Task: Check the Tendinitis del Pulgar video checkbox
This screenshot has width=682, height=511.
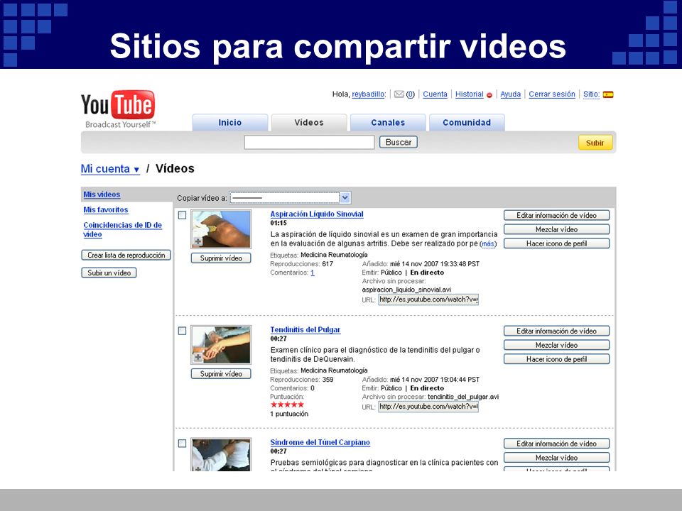Action: click(183, 331)
